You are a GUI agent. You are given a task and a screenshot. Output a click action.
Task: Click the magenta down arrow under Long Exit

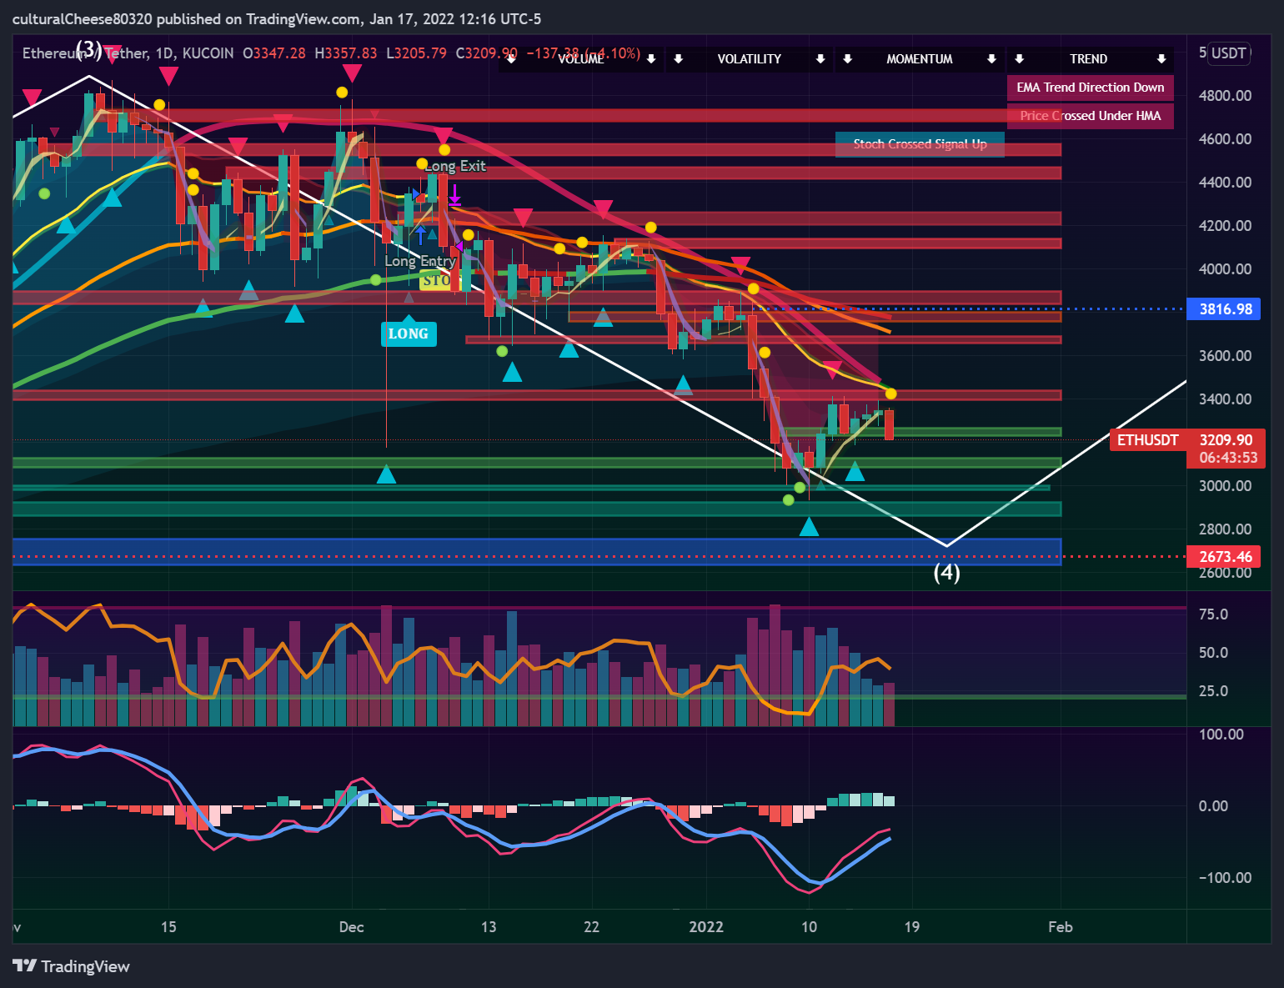[x=454, y=196]
